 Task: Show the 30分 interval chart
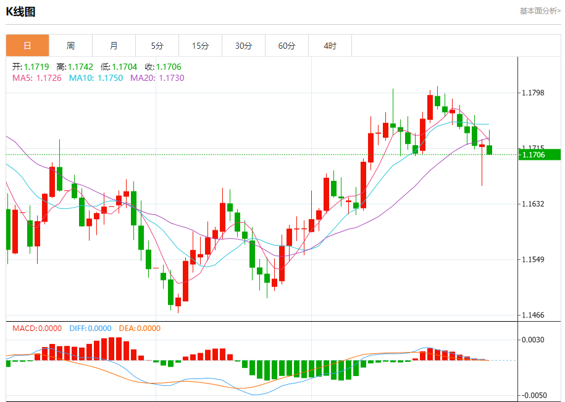(243, 46)
